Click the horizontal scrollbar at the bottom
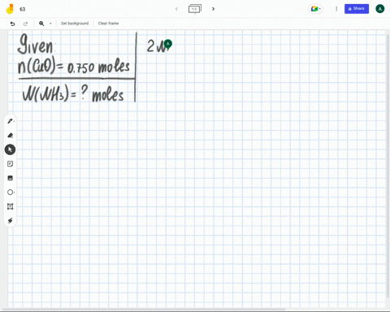Viewport: 390px width, 312px height. pos(144,309)
